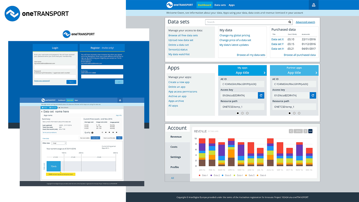Click the Invite key field on register form
The image size is (359, 202).
(x=102, y=77)
